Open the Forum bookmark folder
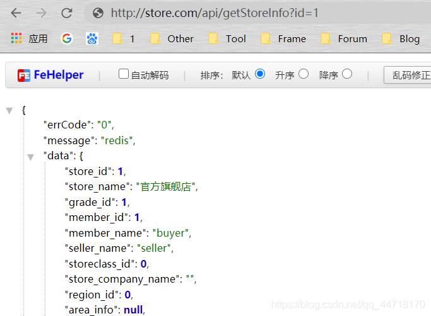Viewport: 431px width, 316px height. pyautogui.click(x=344, y=38)
